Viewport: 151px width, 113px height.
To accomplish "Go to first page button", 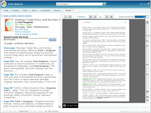I will click(91, 17).
